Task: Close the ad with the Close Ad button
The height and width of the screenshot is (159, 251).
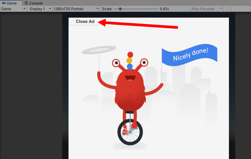Action: (x=85, y=21)
